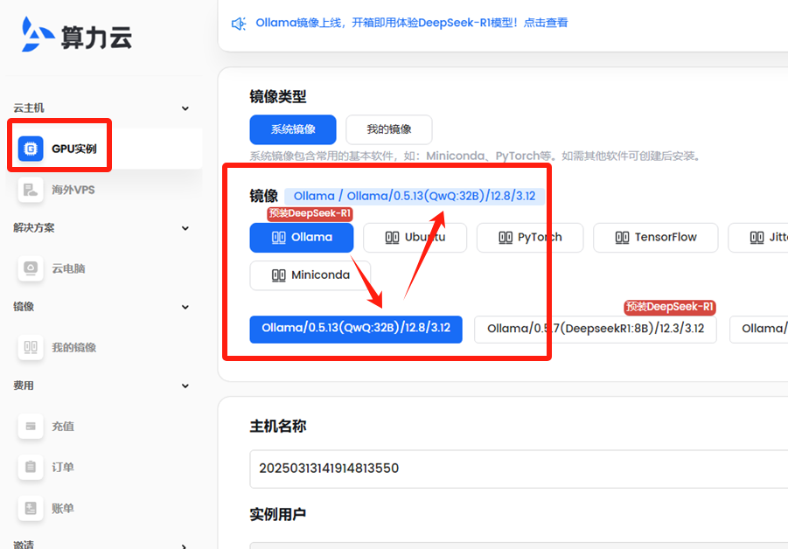Click the GPU实例 chip icon
This screenshot has height=549, width=788.
click(31, 149)
